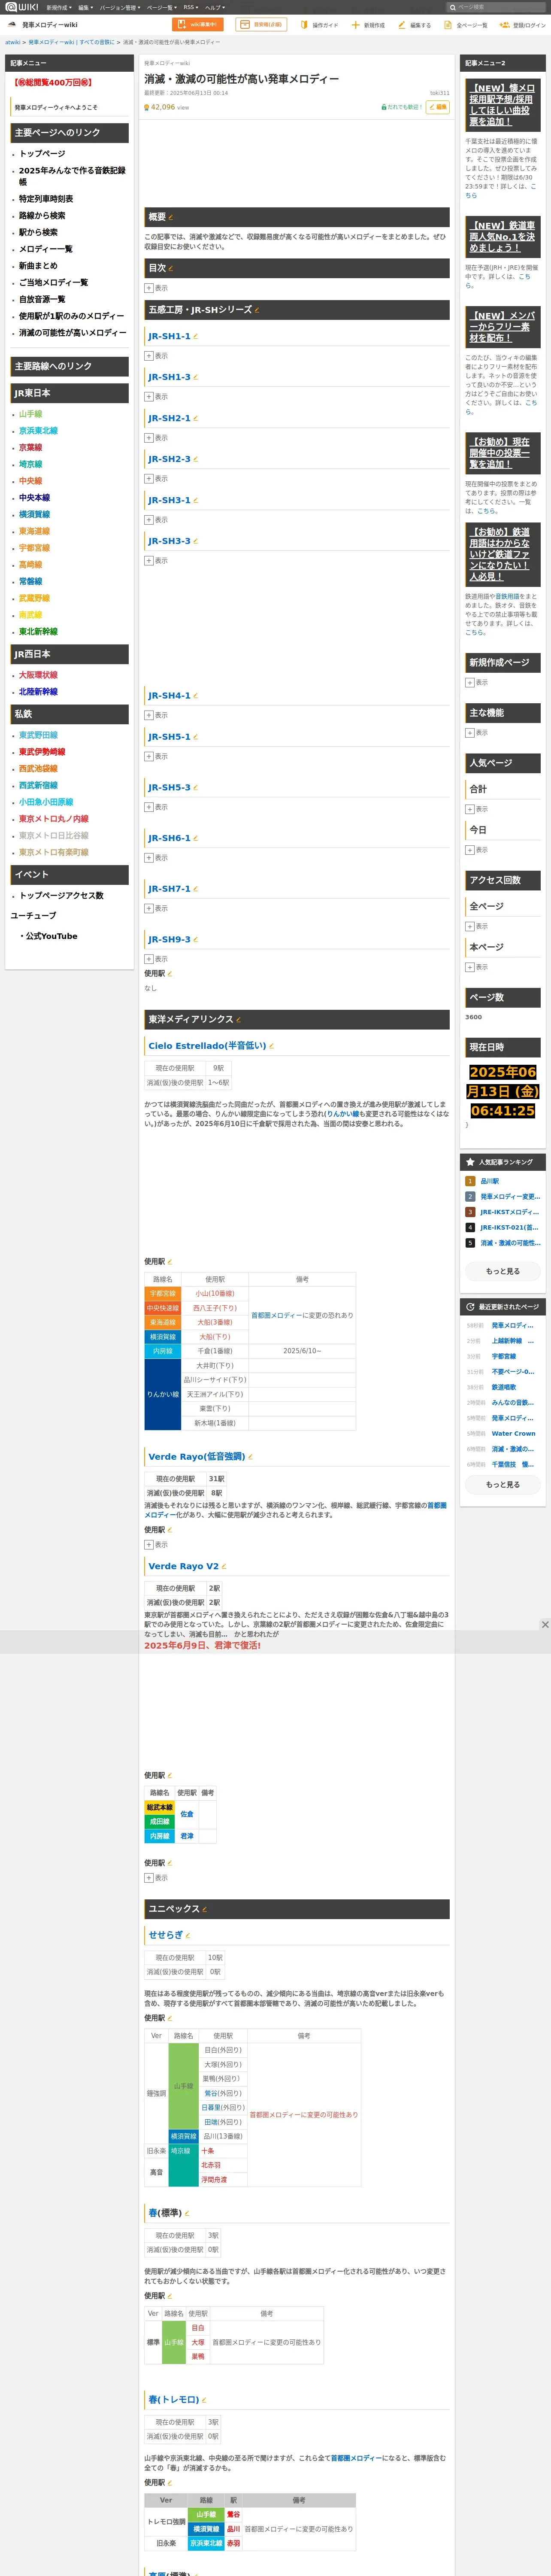Viewport: 551px width, 2576px height.
Task: Click the RSS feed icon in top bar
Action: (x=190, y=7)
